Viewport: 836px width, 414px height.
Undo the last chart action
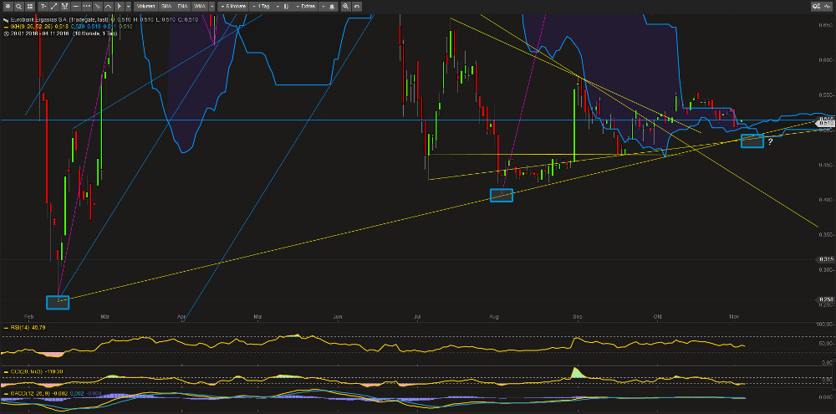click(357, 7)
